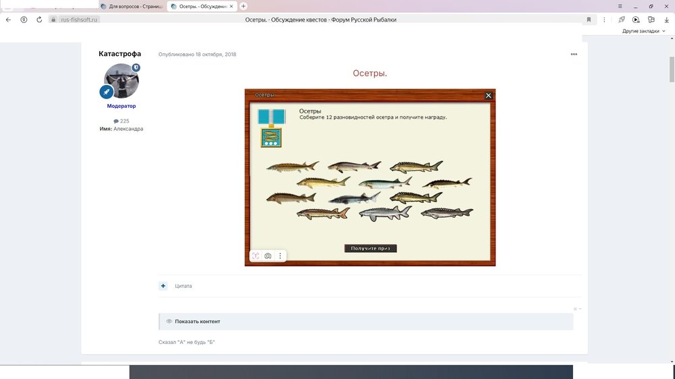Click the turbo rocket icon in toolbar

click(622, 20)
